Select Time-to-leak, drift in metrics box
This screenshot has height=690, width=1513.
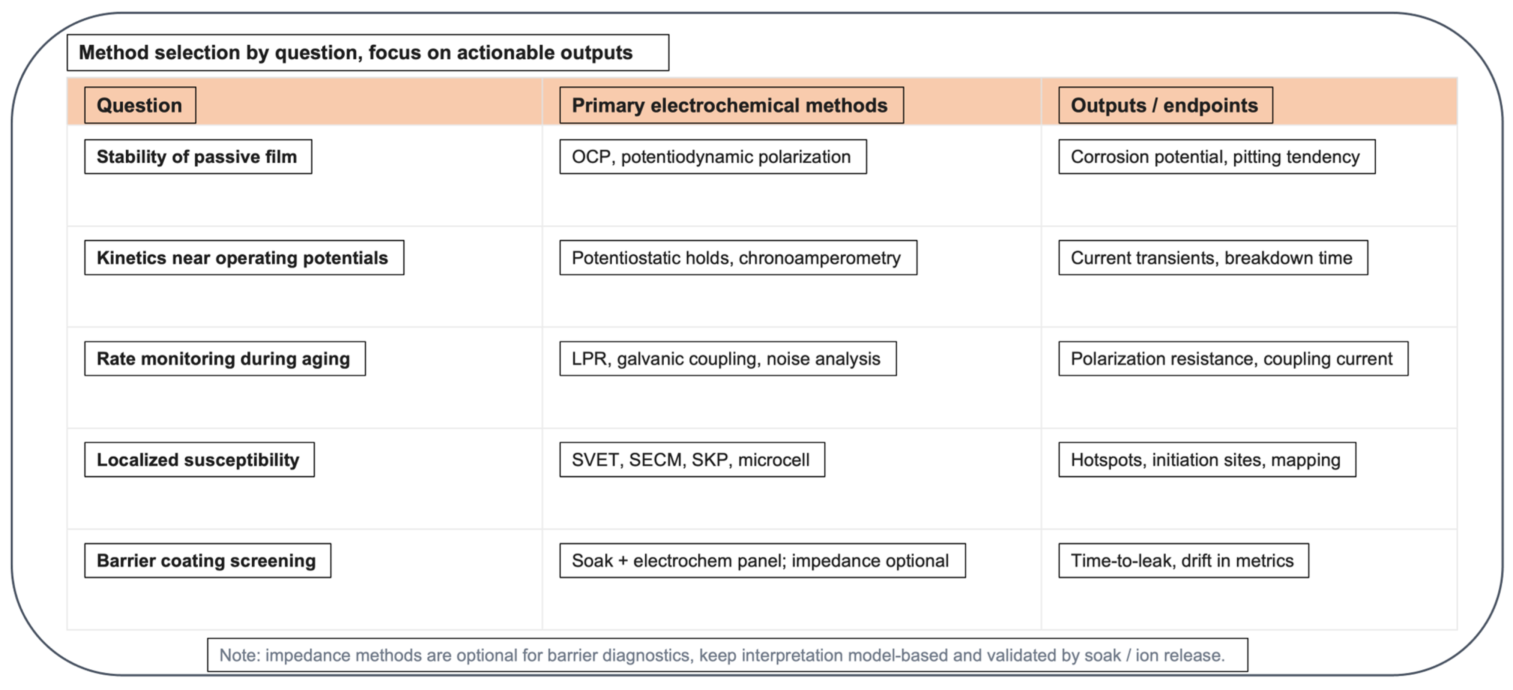tap(1184, 561)
